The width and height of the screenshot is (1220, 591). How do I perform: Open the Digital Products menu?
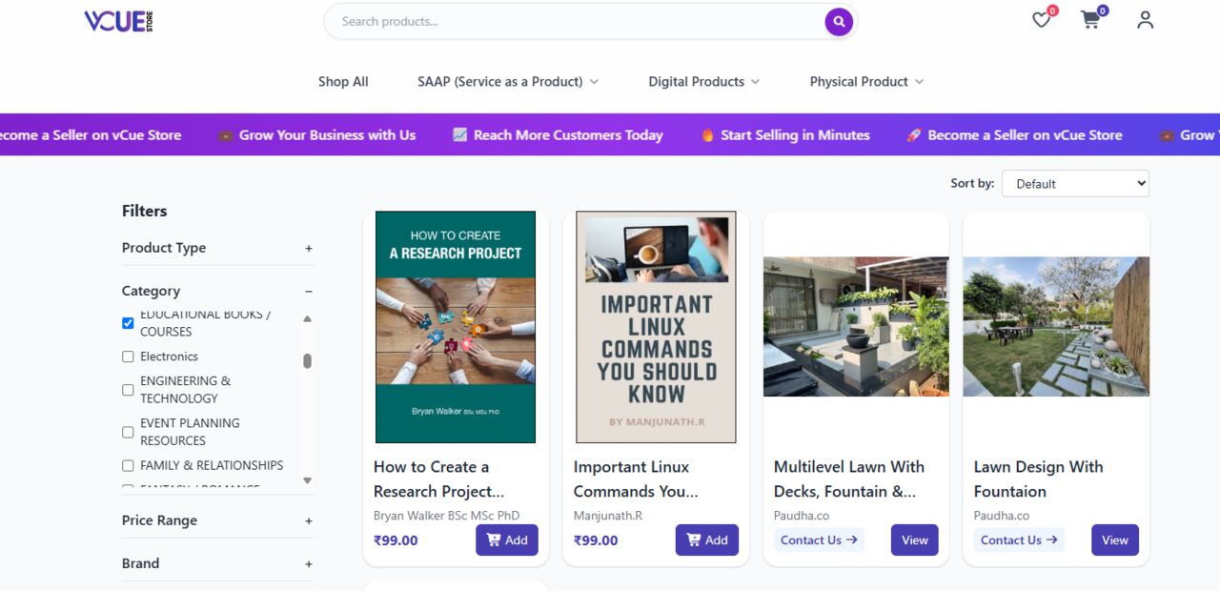704,82
